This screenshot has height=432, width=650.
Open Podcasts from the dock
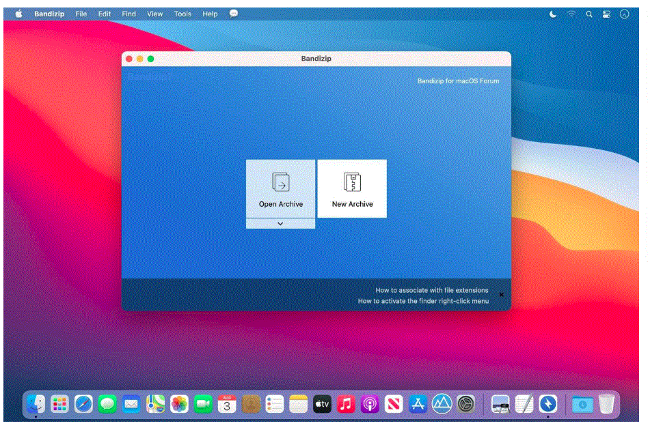pyautogui.click(x=370, y=404)
